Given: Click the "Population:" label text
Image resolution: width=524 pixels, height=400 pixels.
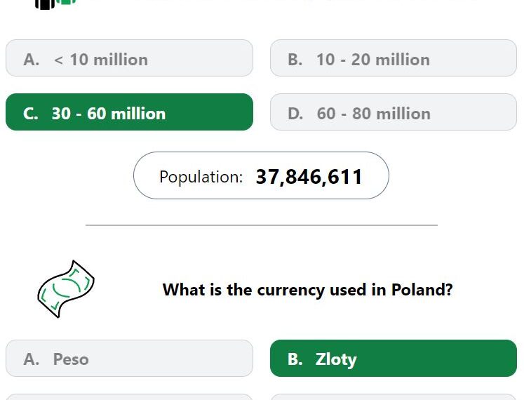Looking at the screenshot, I should 201,177.
